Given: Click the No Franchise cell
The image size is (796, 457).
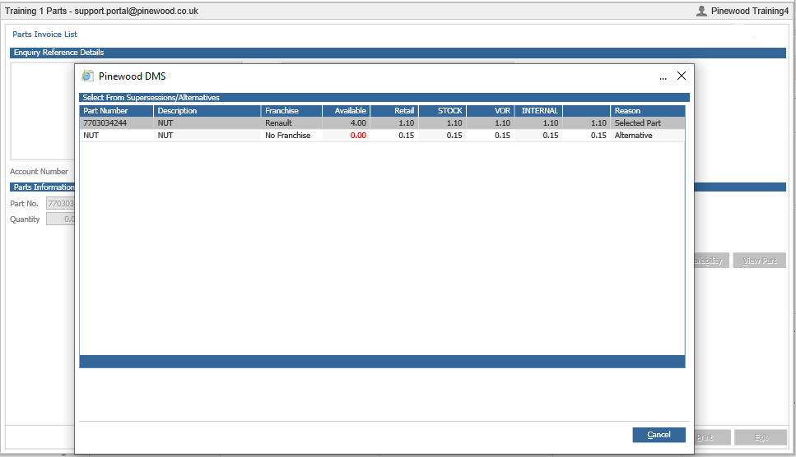Looking at the screenshot, I should pyautogui.click(x=291, y=136).
